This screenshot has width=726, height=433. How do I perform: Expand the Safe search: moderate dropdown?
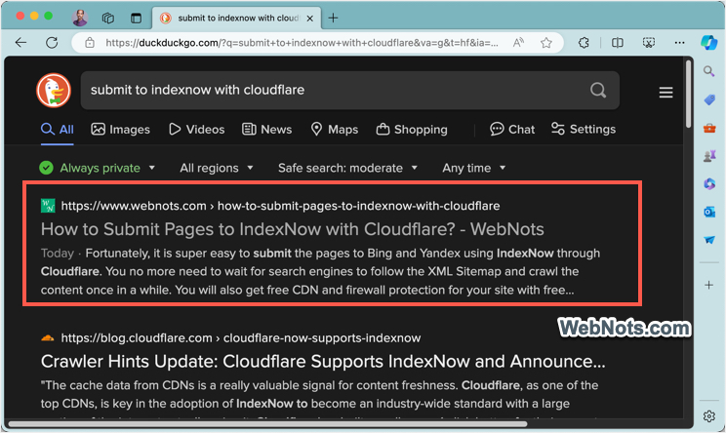pyautogui.click(x=347, y=168)
